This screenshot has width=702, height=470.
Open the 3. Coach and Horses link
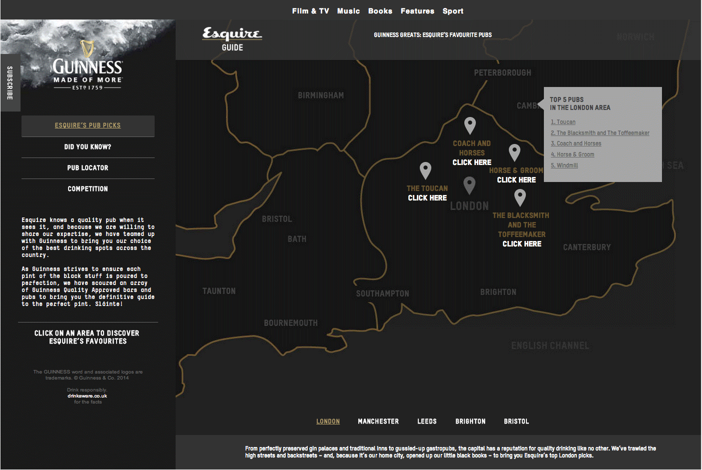pyautogui.click(x=576, y=143)
